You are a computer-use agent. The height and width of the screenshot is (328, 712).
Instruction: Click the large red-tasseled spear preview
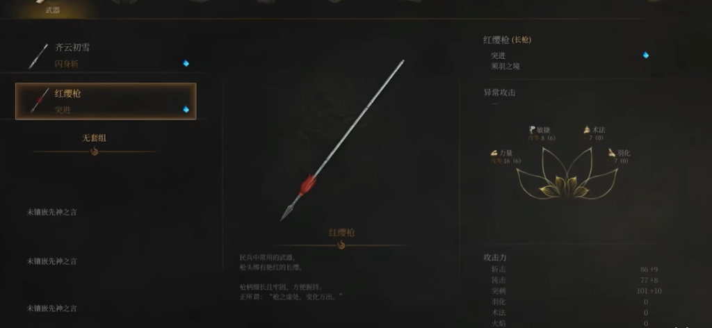click(x=342, y=140)
